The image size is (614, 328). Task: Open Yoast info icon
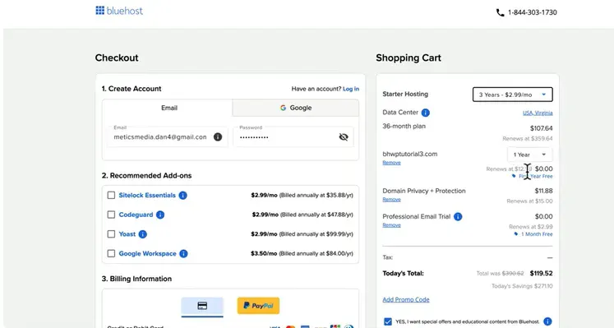[x=143, y=234]
